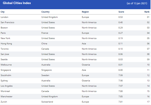Select rank 06 cell
Viewport: 151px width, 105px height.
click(148, 44)
